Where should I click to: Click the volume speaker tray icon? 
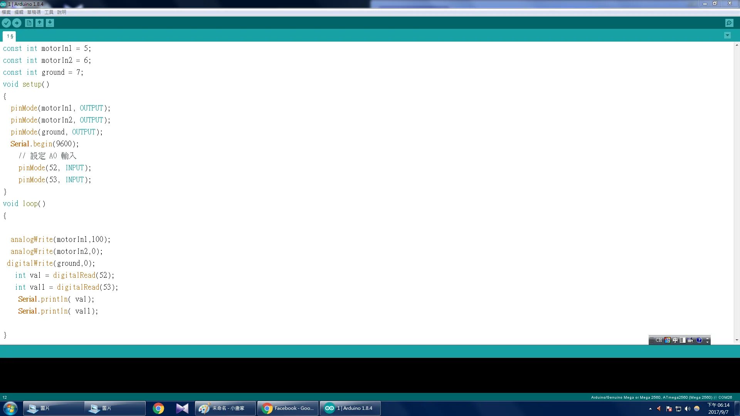[x=687, y=409]
